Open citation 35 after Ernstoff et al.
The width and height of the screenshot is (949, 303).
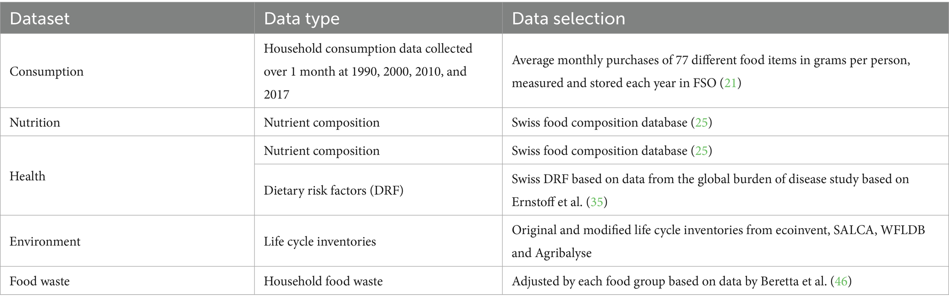(x=597, y=202)
